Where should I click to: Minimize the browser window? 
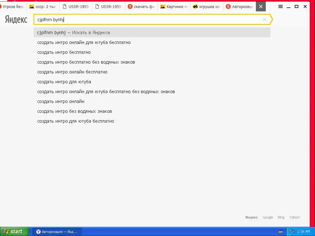(289, 7)
